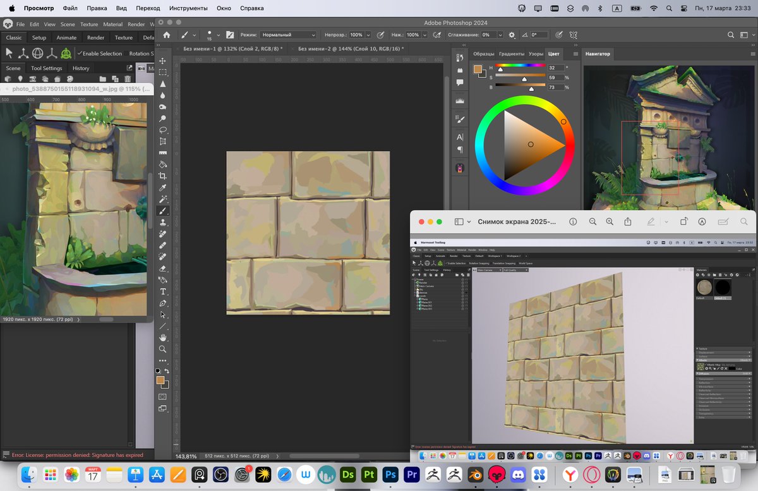Select the Move tool in Photoshop toolbar

tap(163, 61)
